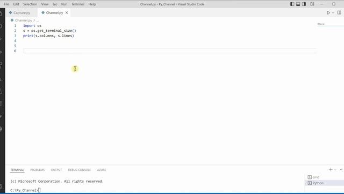Click the Microsoft Corporation copyright line in terminal
Screen dimensions: 344x194
(57, 181)
